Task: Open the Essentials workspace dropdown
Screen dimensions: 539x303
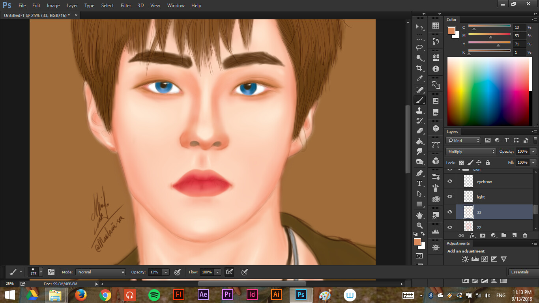Action: pyautogui.click(x=523, y=272)
